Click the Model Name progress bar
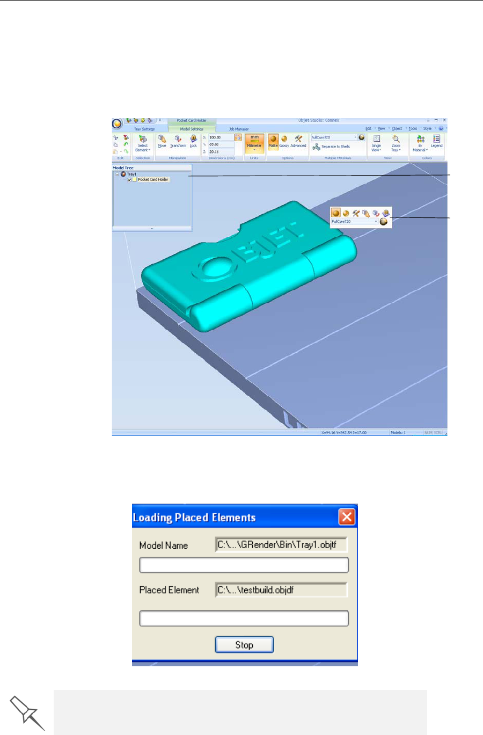The image size is (483, 735). point(244,565)
